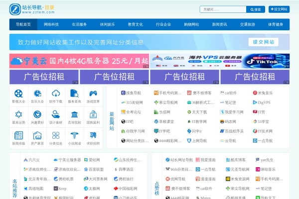The width and height of the screenshot is (299, 199).
Task: Click the Keep site icon
Action: coord(56,189)
